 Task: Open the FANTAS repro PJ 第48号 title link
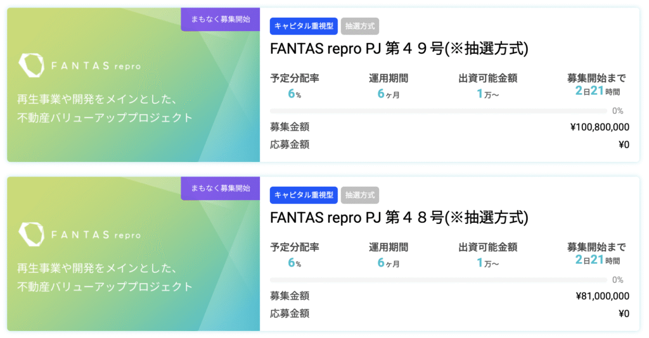pos(399,217)
